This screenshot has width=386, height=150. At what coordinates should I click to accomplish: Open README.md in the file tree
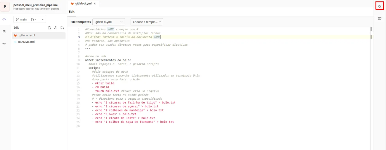coord(39,42)
